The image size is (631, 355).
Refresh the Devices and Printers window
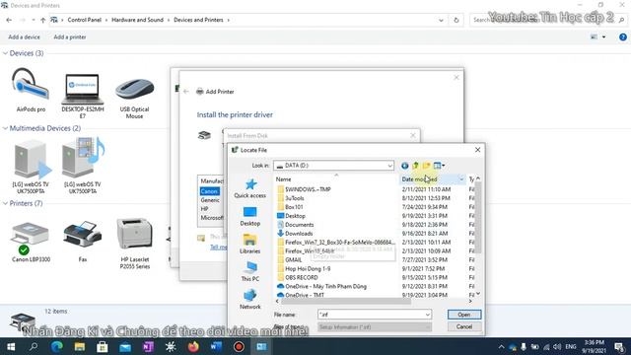tap(456, 20)
